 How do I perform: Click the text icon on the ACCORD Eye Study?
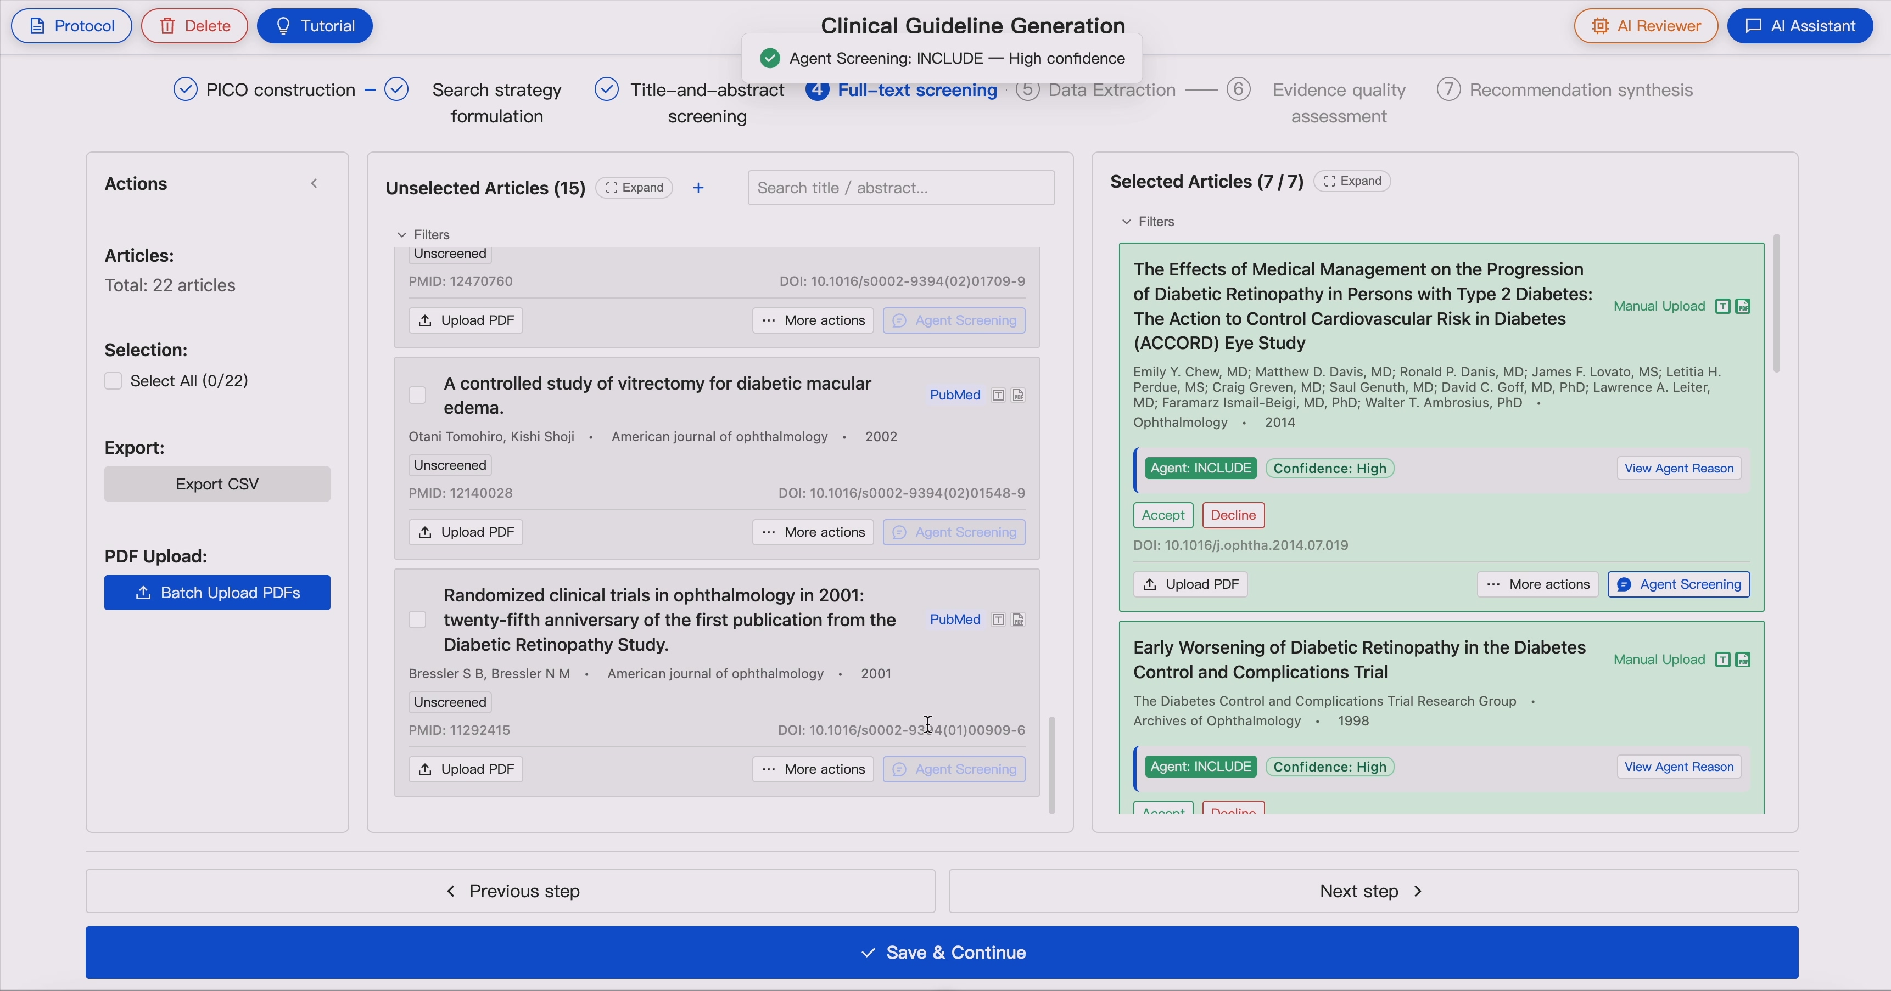coord(1723,307)
